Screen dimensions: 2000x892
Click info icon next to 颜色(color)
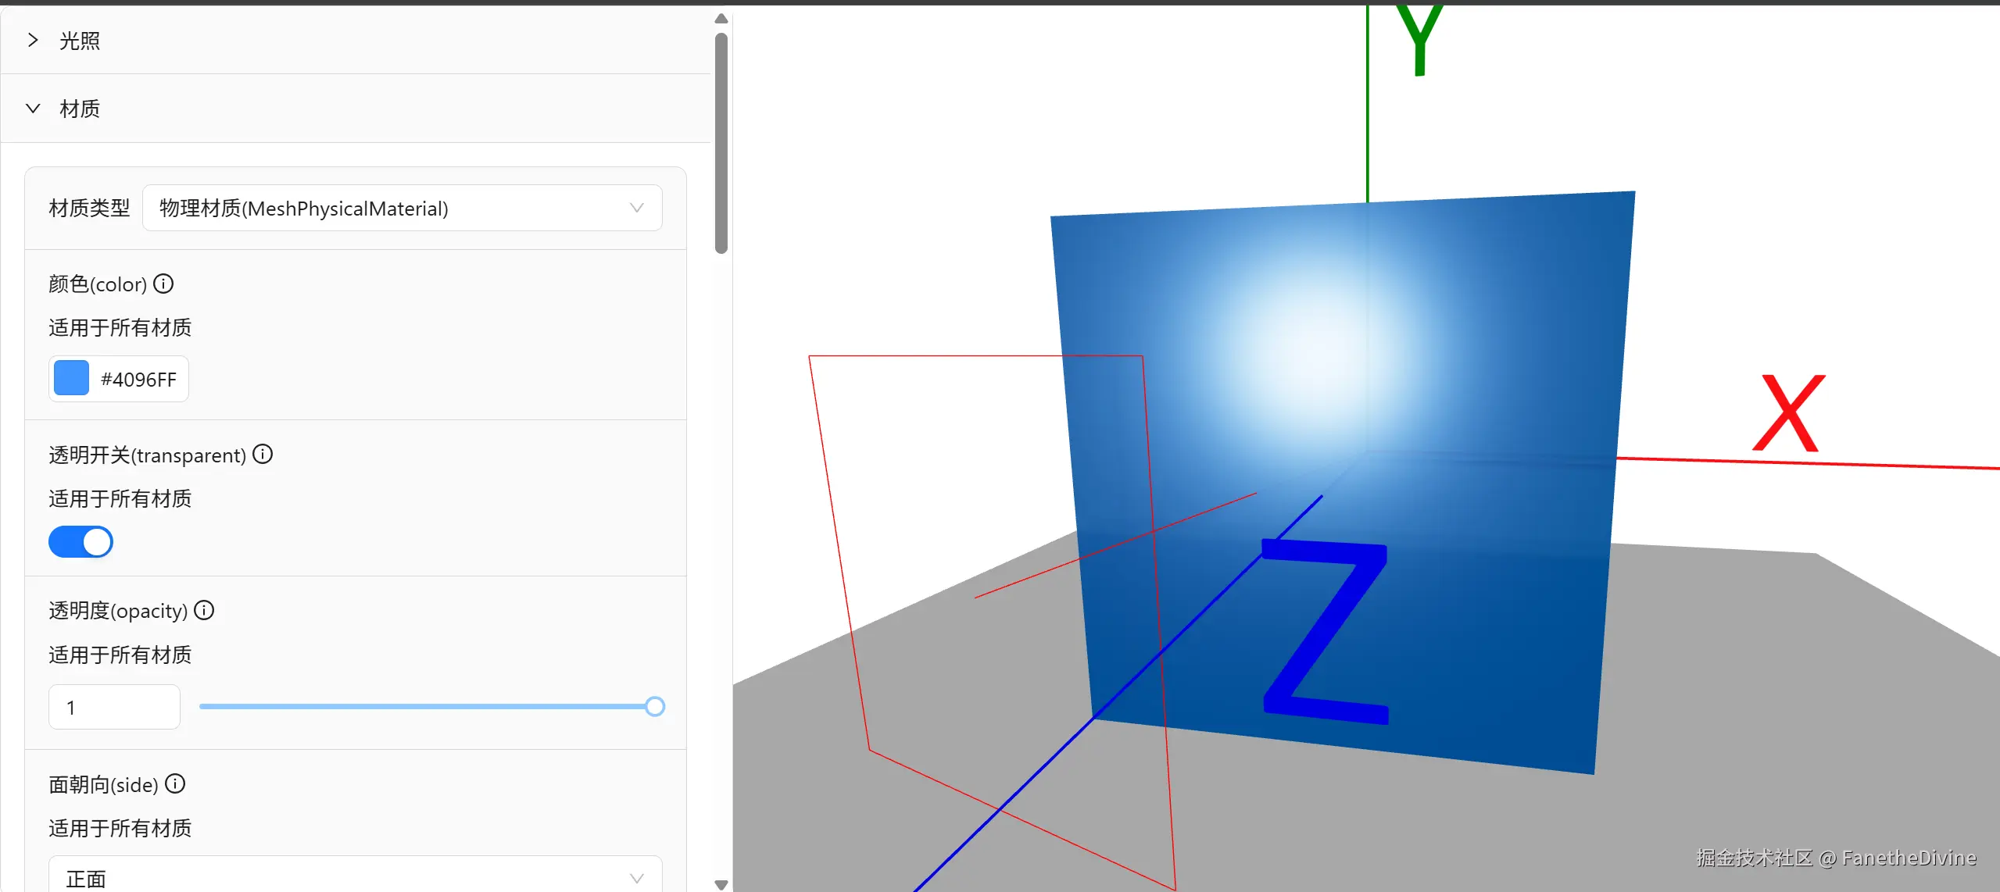163,284
